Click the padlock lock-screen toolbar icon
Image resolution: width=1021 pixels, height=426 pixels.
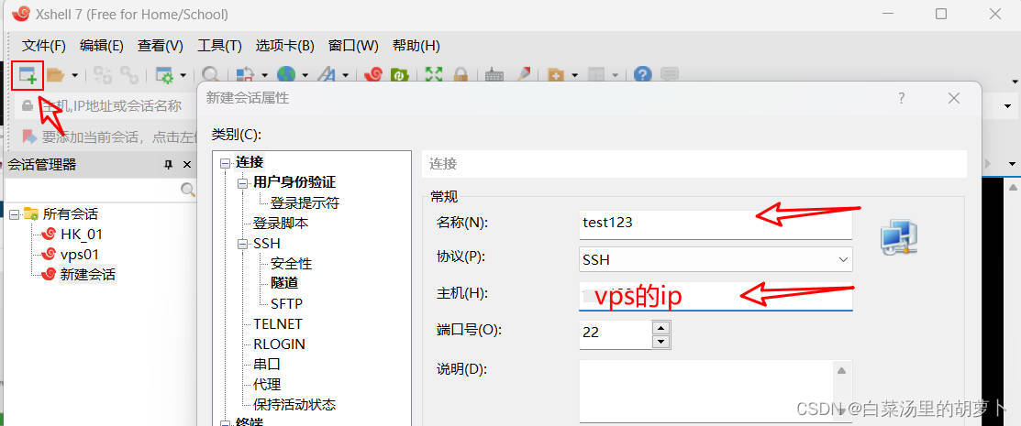pyautogui.click(x=461, y=75)
